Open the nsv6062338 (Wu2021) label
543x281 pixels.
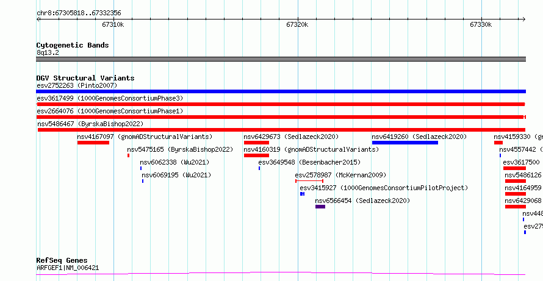point(174,162)
